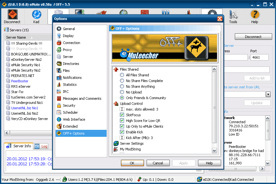Click the PeerBooter server entry
The image size is (276, 184).
pos(20,81)
